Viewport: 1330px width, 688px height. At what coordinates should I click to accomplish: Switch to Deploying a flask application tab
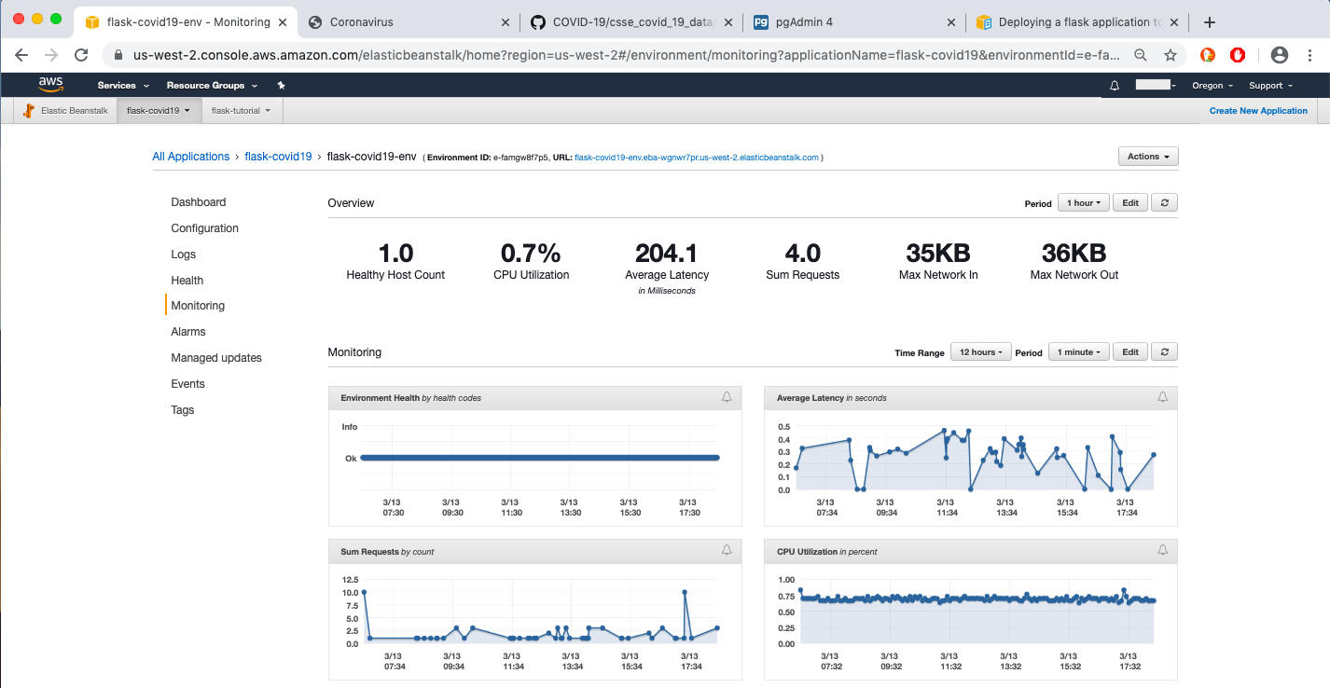(1076, 22)
